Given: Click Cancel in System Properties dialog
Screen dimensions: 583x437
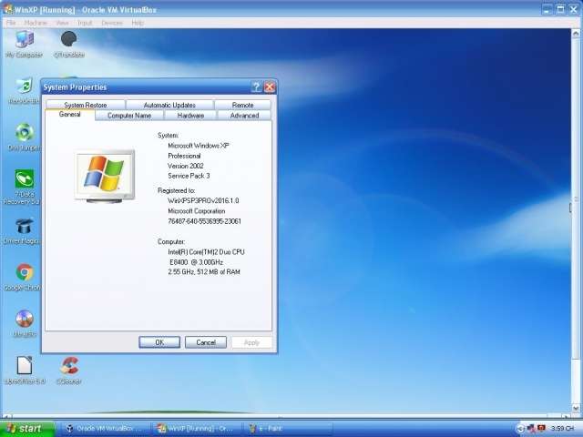Looking at the screenshot, I should (206, 342).
